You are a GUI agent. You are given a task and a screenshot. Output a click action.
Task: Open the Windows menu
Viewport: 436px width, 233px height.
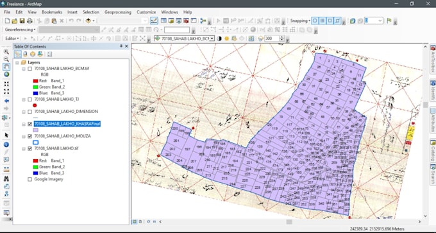[170, 12]
